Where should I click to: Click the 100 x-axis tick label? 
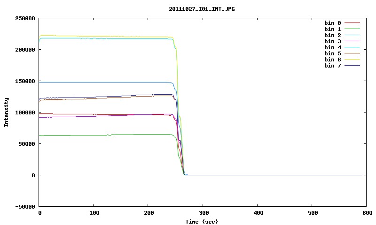[94, 213]
